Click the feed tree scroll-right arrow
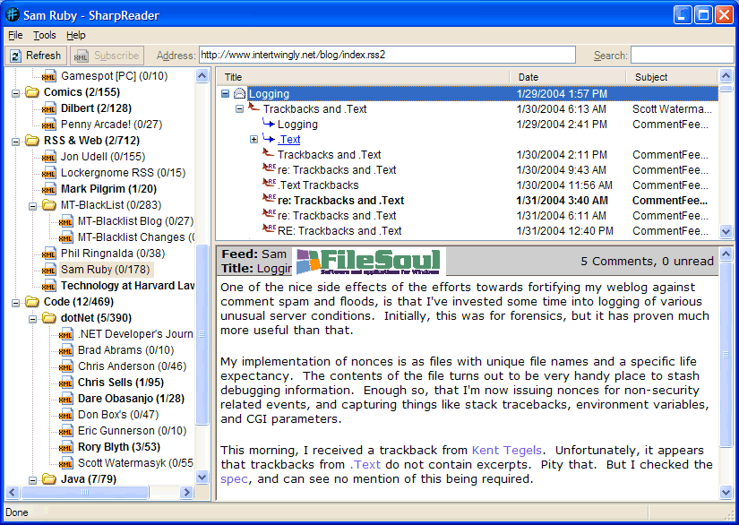The image size is (739, 525). (x=186, y=493)
